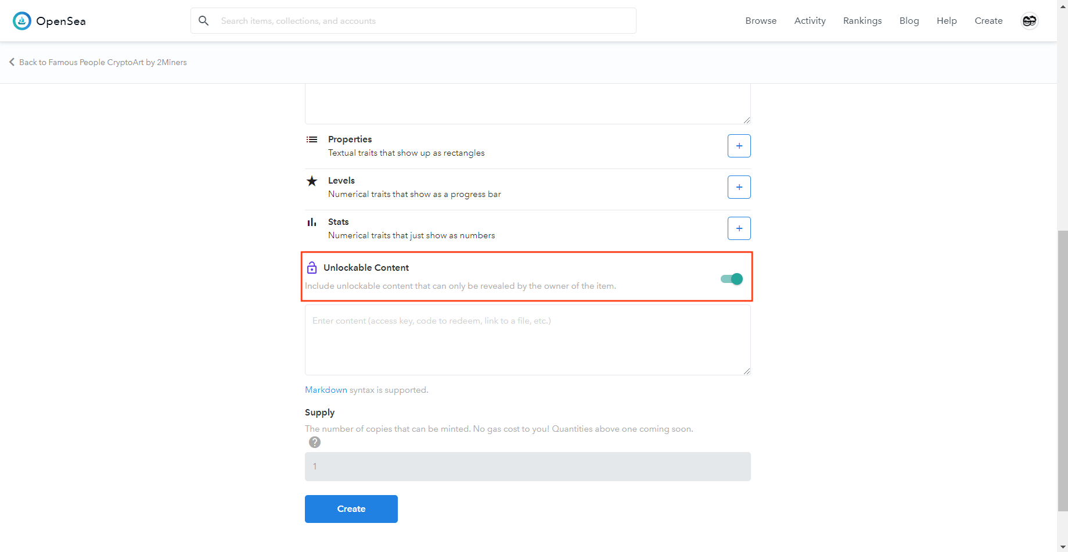Add a new Properties trait
Image resolution: width=1068 pixels, height=552 pixels.
tap(739, 146)
